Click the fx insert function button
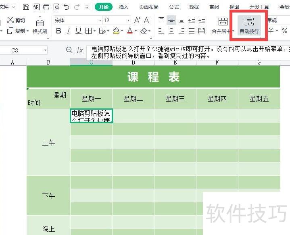 pyautogui.click(x=79, y=50)
